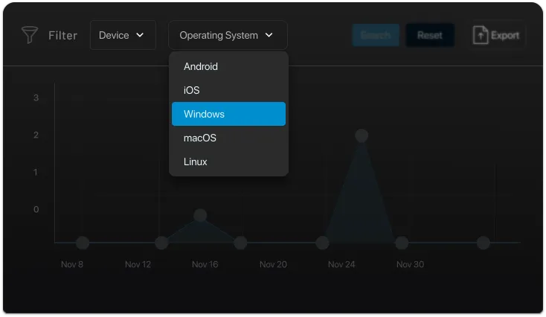
Task: Click the data point above Nov 12
Action: pos(161,243)
